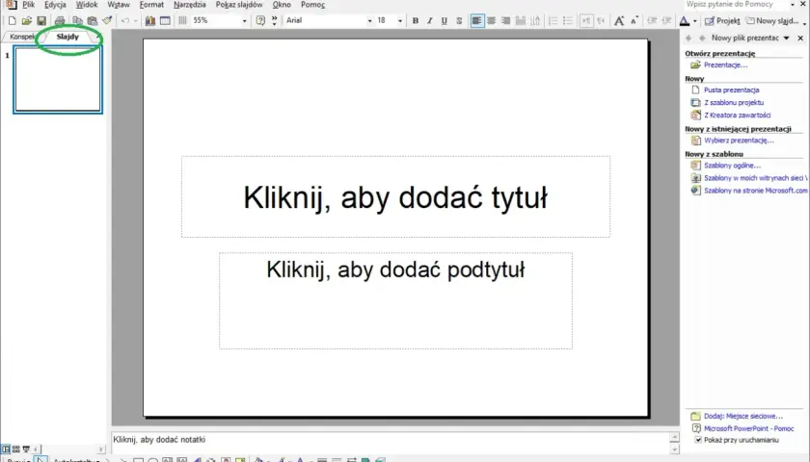This screenshot has width=810, height=462.
Task: Open font color dropdown arrow
Action: [695, 21]
